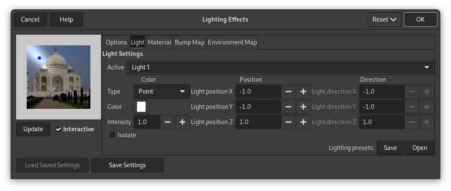This screenshot has height=191, width=451.
Task: Expand the Reset dropdown button
Action: (x=384, y=19)
